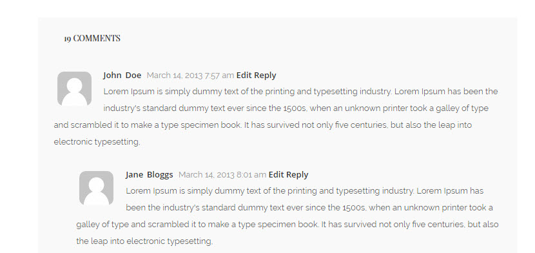
Task: Click Reply on John Doe's comment
Action: pyautogui.click(x=265, y=76)
